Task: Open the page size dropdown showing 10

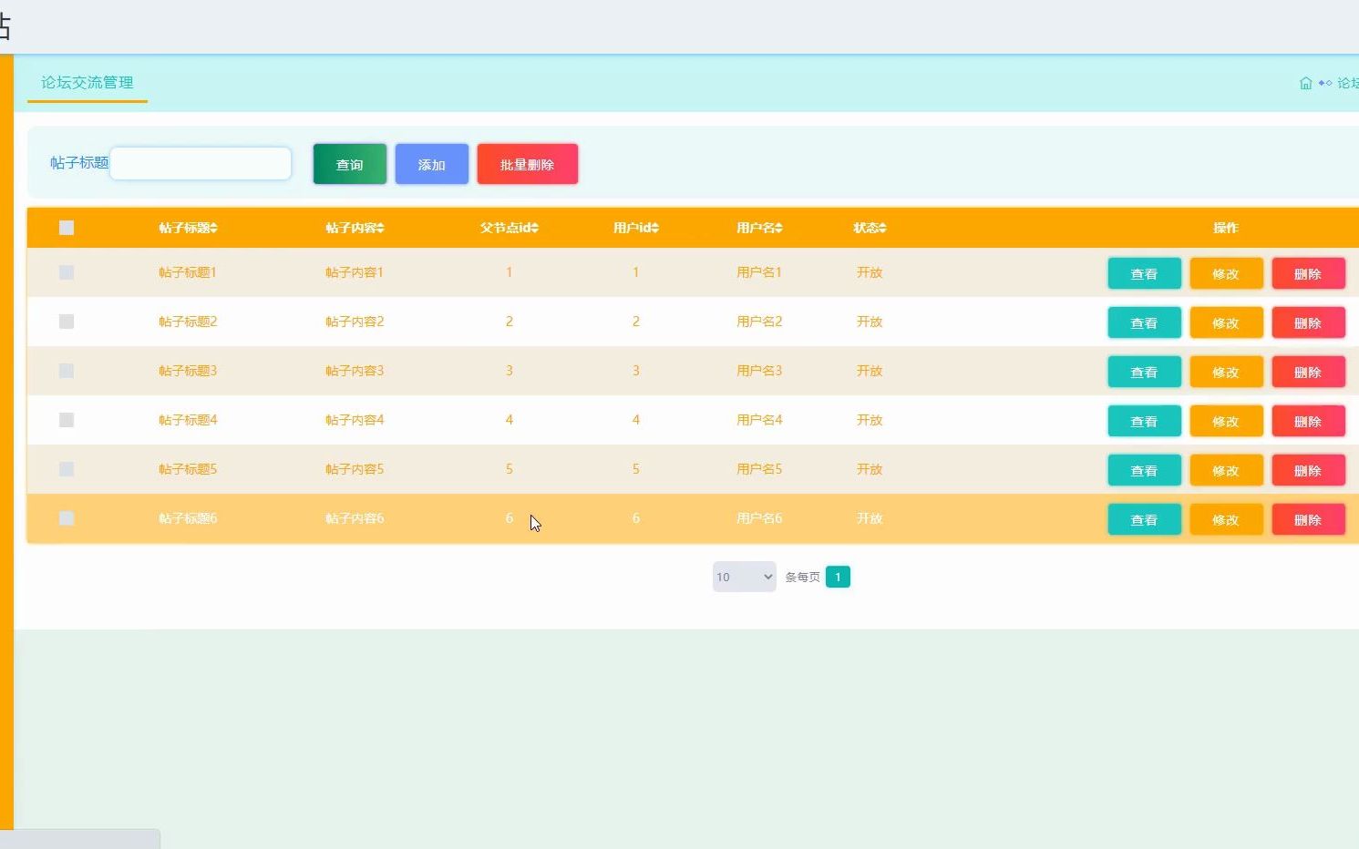Action: (744, 577)
